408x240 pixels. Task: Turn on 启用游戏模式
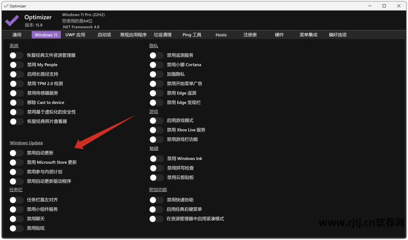coord(156,120)
